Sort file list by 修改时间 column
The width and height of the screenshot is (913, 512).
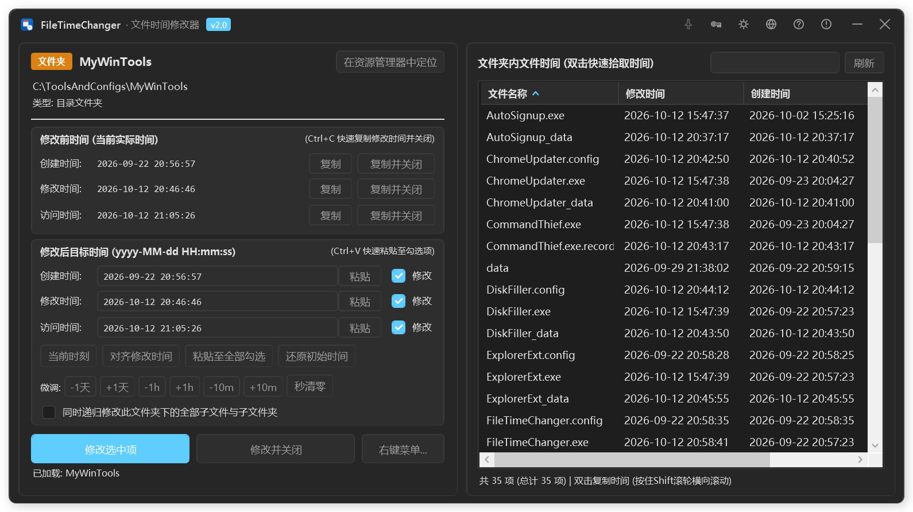click(x=680, y=93)
